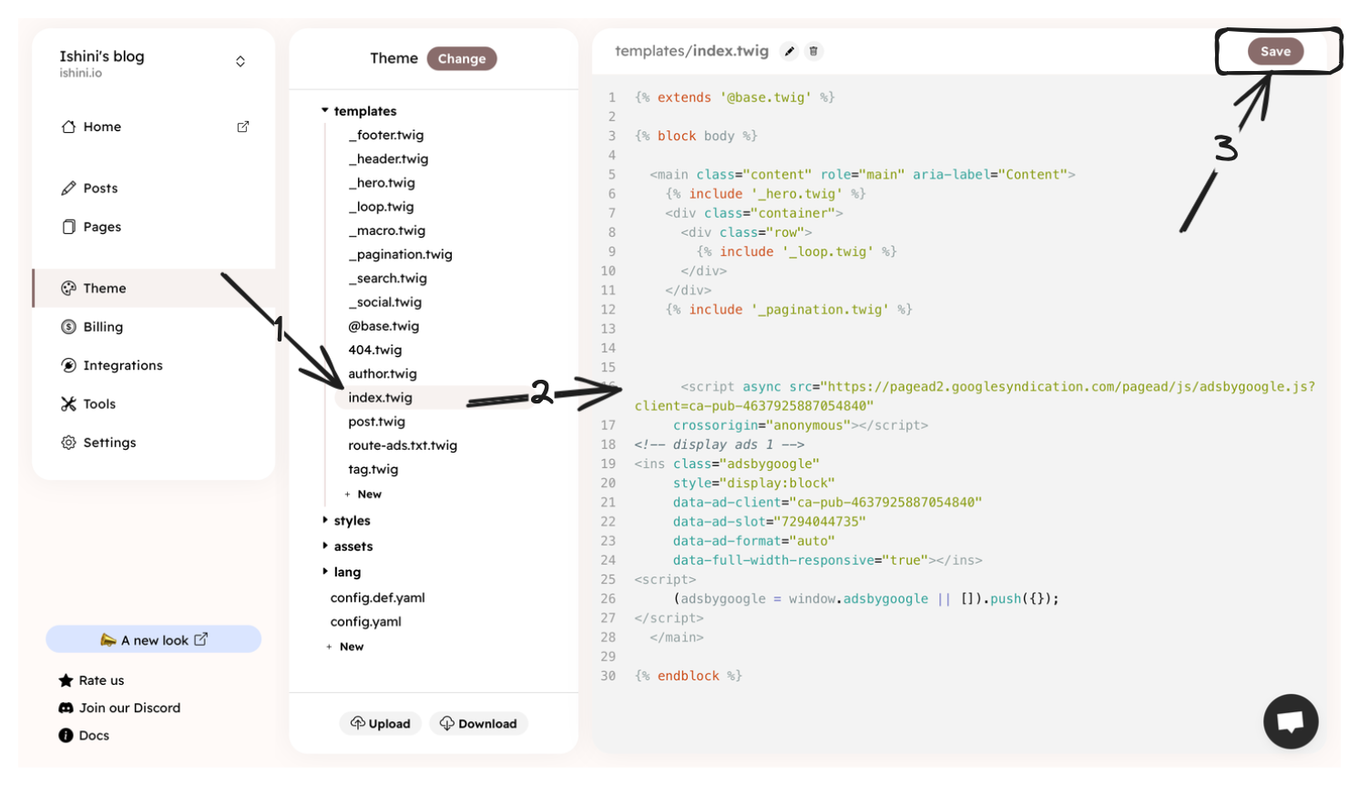Image resolution: width=1359 pixels, height=785 pixels.
Task: Save the template changes
Action: [x=1275, y=51]
